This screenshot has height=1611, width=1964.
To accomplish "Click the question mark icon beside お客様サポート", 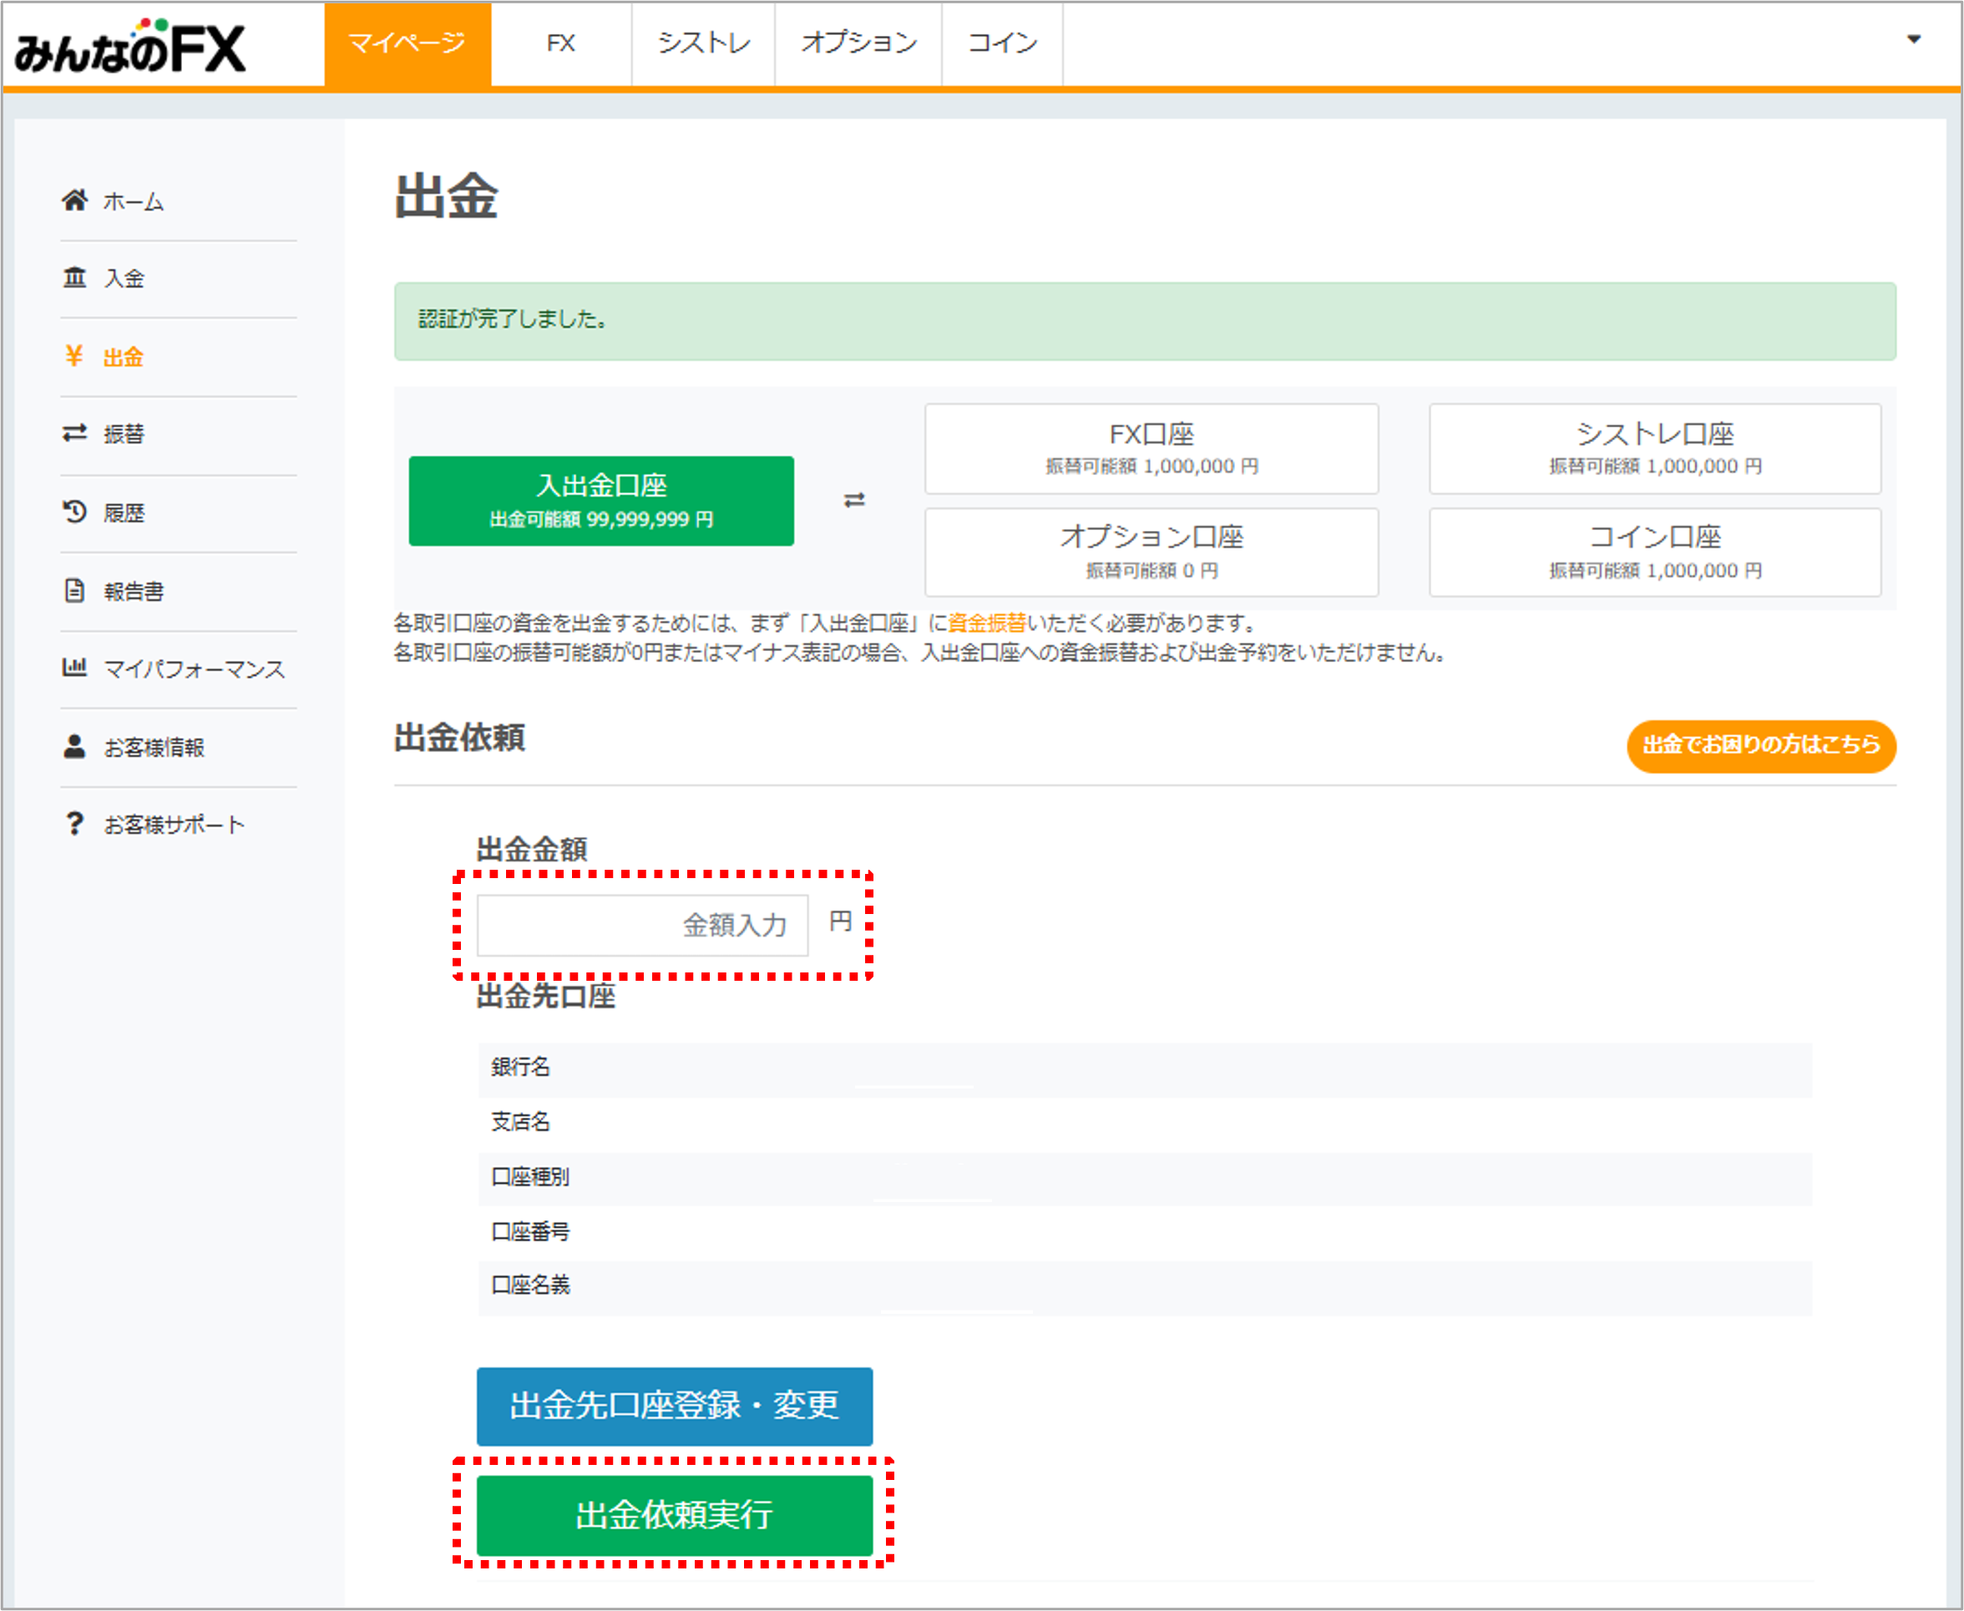I will [74, 824].
